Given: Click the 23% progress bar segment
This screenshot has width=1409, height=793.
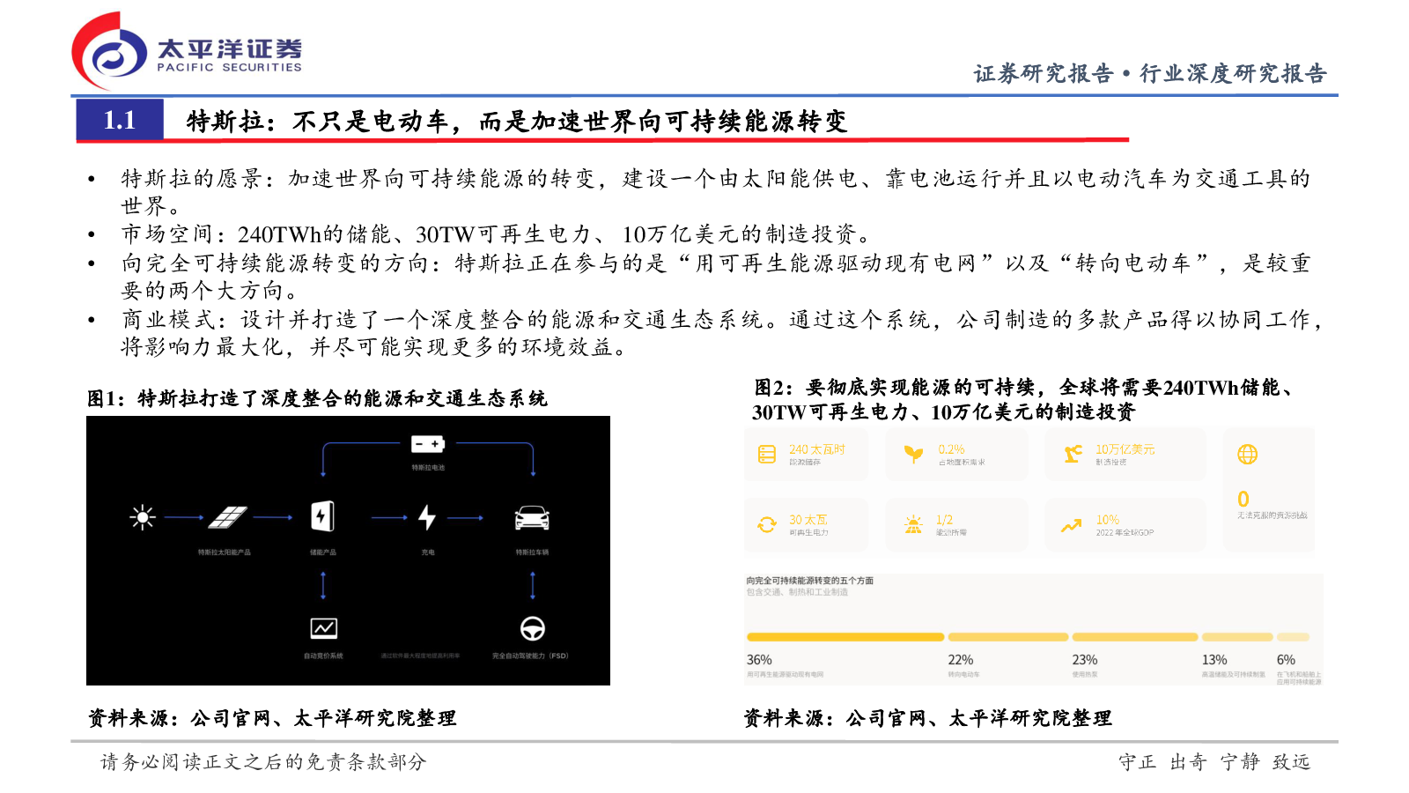Looking at the screenshot, I should 1135,637.
